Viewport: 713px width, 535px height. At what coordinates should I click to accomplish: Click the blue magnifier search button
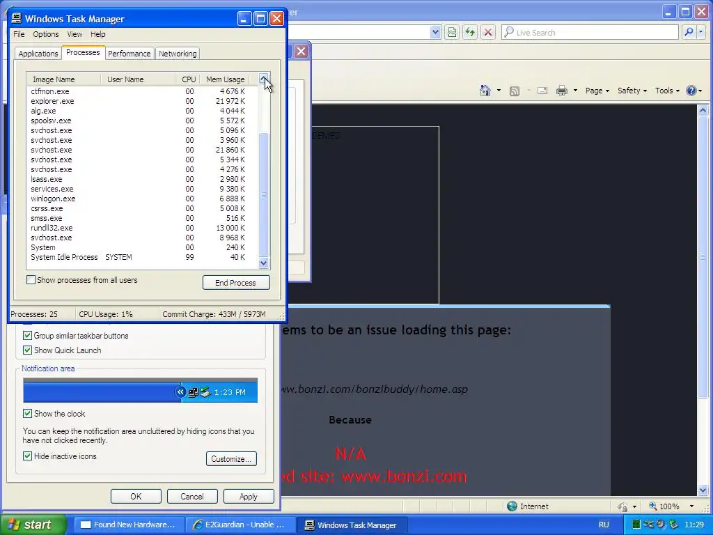coord(689,32)
